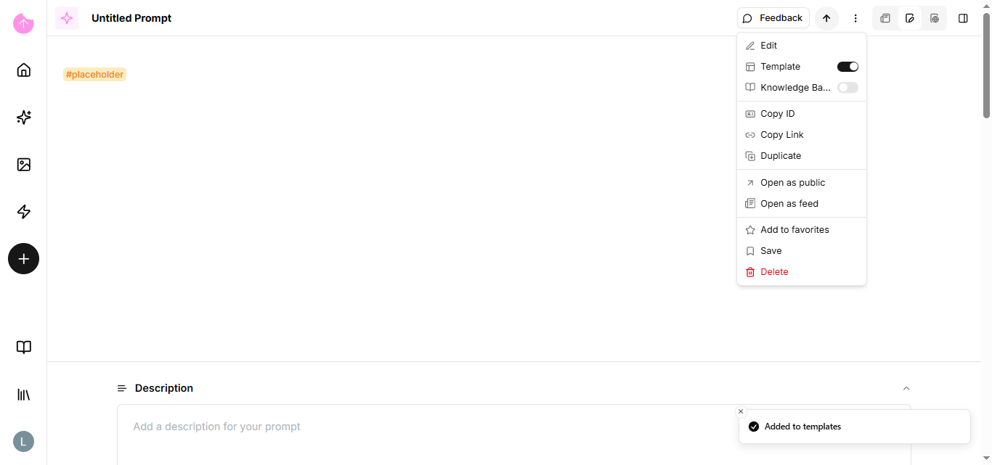This screenshot has height=465, width=992.
Task: Open the user avatar L menu
Action: click(24, 441)
